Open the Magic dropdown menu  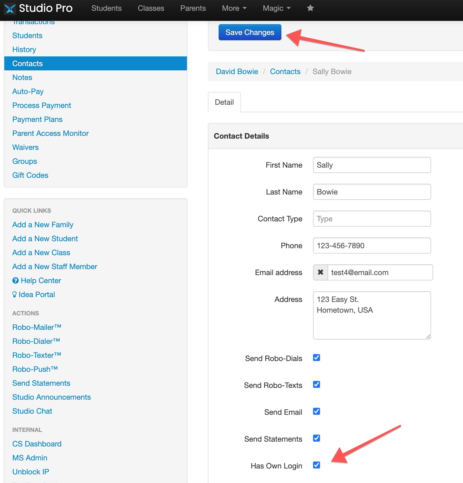[276, 8]
